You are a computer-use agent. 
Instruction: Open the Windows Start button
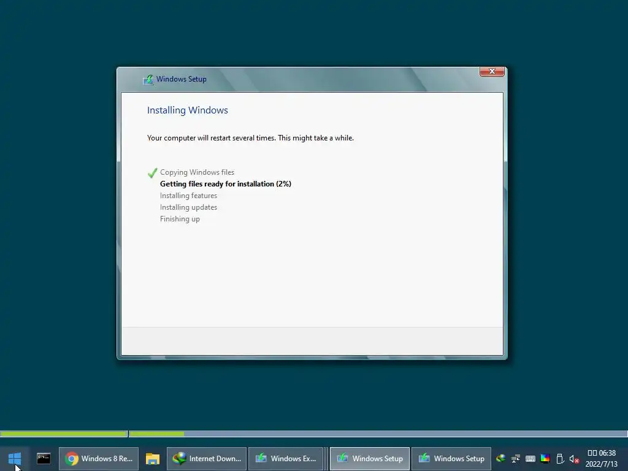point(15,459)
